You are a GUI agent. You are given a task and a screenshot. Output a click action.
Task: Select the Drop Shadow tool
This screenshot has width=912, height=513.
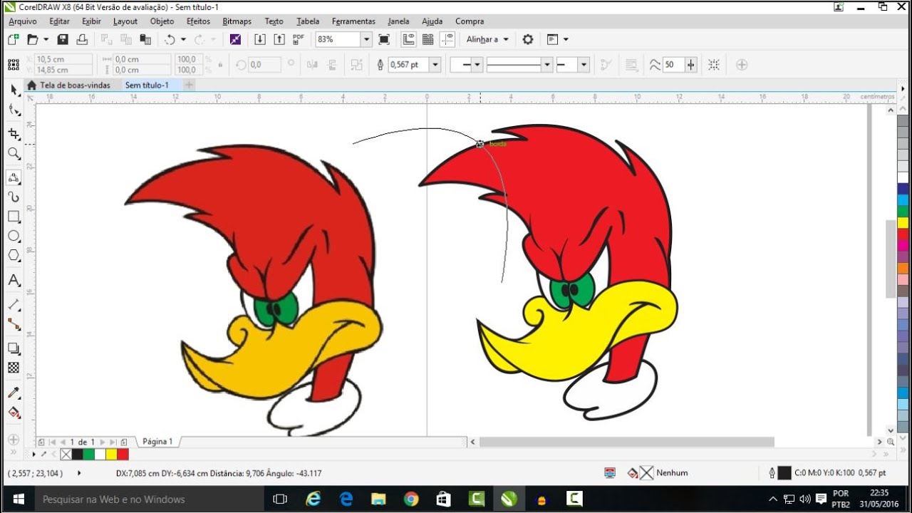click(x=14, y=348)
